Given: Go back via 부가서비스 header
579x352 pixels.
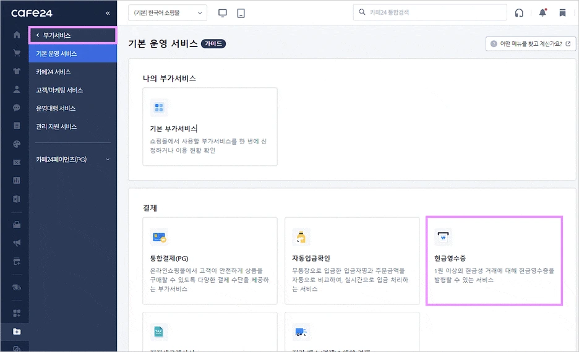Looking at the screenshot, I should 73,35.
